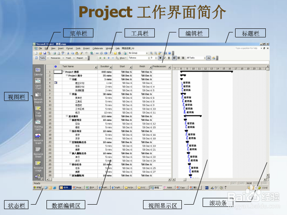287x215 pixels.
Task: Open the No Group dropdown
Action: tap(147, 53)
